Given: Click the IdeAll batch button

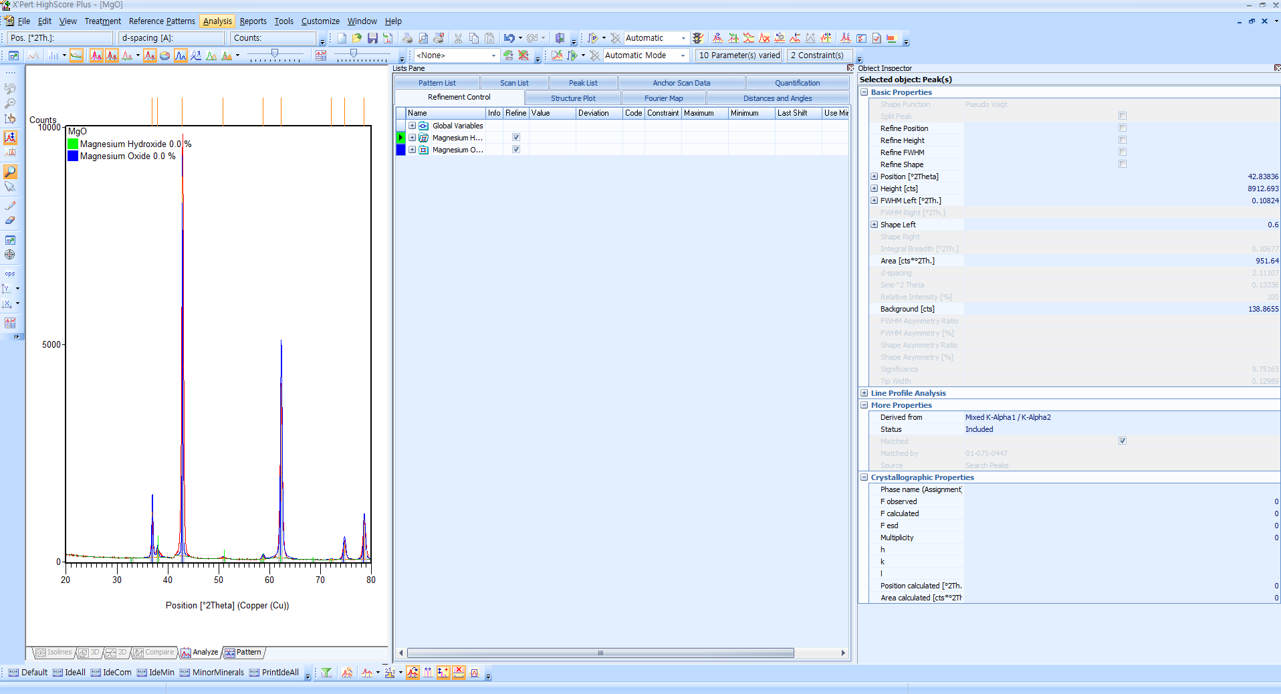Looking at the screenshot, I should point(69,673).
